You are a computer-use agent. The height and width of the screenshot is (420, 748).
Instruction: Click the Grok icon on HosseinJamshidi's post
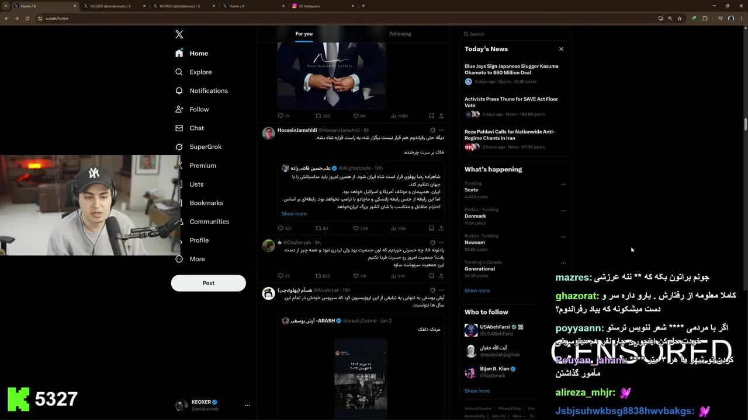432,130
